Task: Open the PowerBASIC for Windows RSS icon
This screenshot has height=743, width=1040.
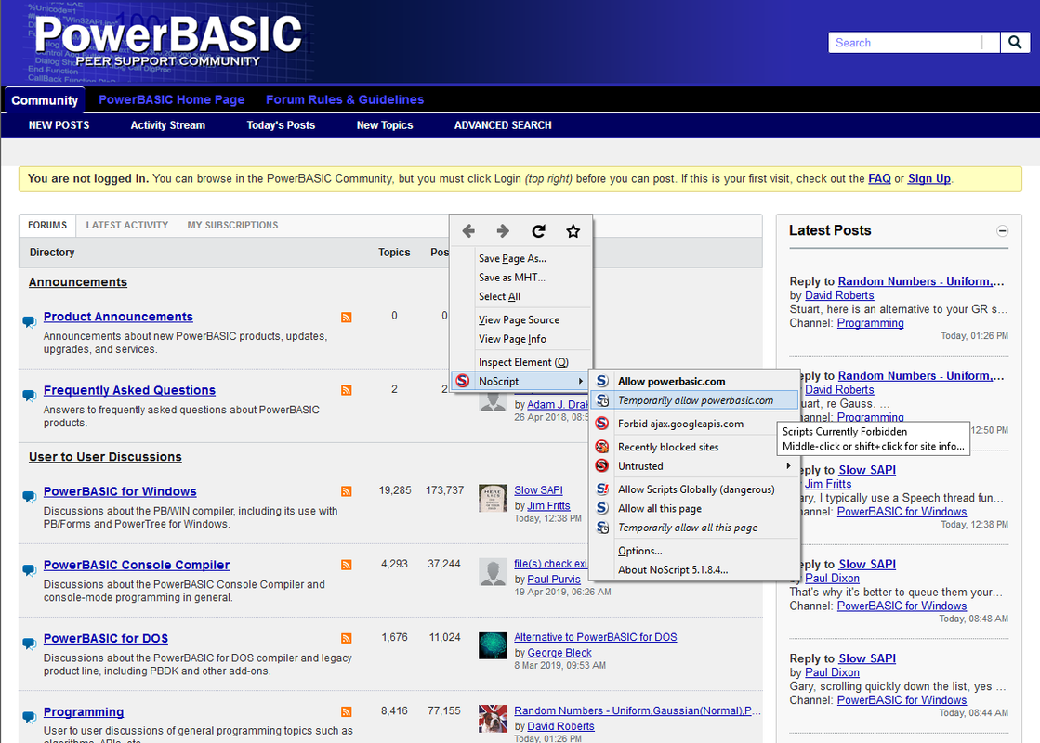Action: click(x=347, y=491)
